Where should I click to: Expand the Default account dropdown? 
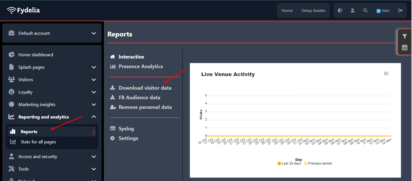52,33
